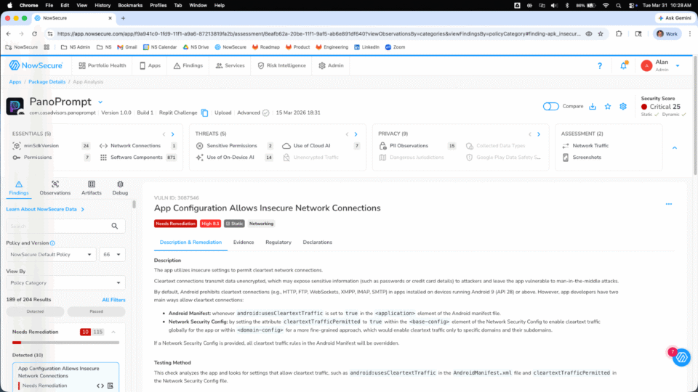The height and width of the screenshot is (392, 698).
Task: Open the NowSecure chat widget icon
Action: (x=681, y=357)
